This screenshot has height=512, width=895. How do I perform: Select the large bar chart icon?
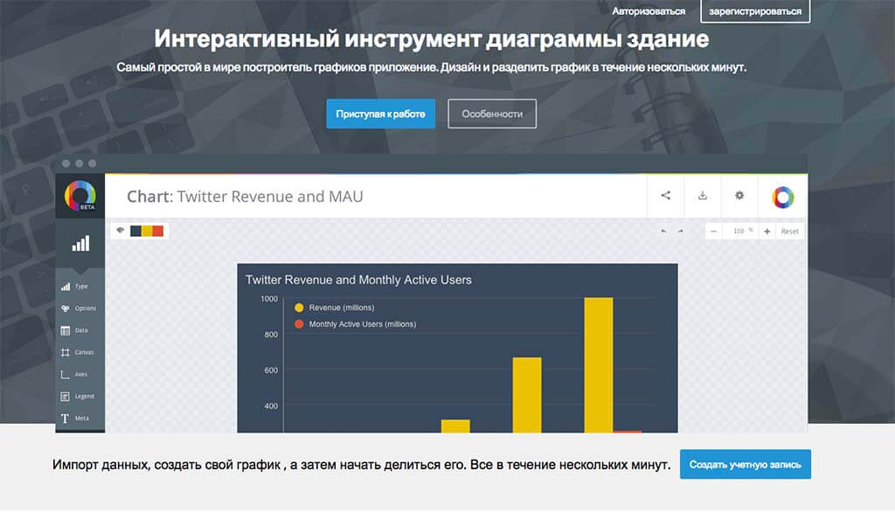tap(80, 244)
